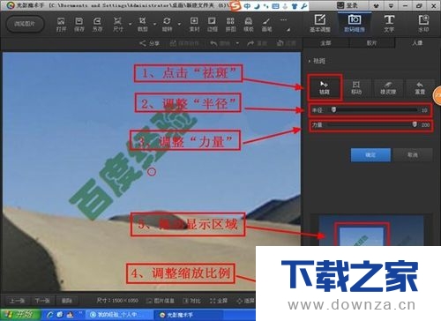441x321 pixels.
Task: Click the 打开 (Open) toolbar icon
Action: coord(61,25)
